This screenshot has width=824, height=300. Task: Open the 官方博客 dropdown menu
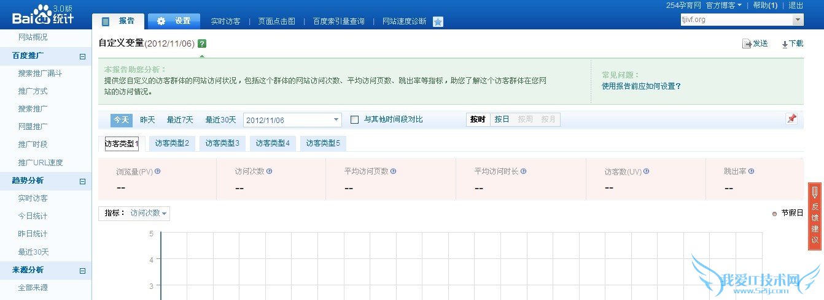pyautogui.click(x=724, y=5)
